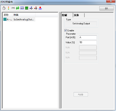
Task: Toggle the Enable checkbox
Action: (65, 30)
